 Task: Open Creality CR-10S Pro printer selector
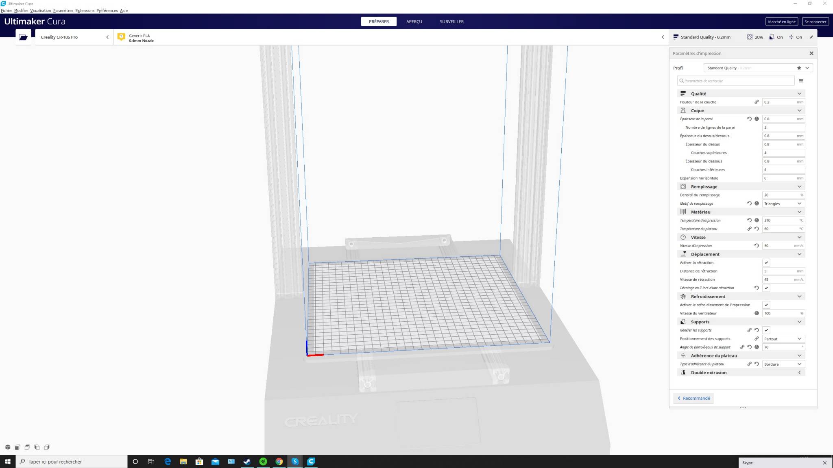(74, 37)
